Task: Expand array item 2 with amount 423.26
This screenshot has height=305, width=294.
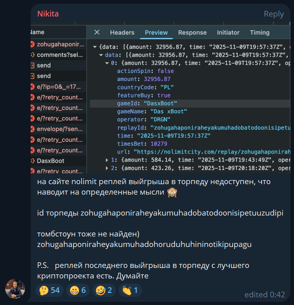Action: click(x=107, y=168)
